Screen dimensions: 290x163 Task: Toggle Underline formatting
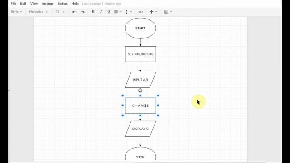[x=109, y=12]
